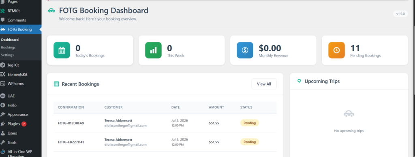The width and height of the screenshot is (415, 157).
Task: Click the Appearance paintbrush icon
Action: tap(3, 115)
